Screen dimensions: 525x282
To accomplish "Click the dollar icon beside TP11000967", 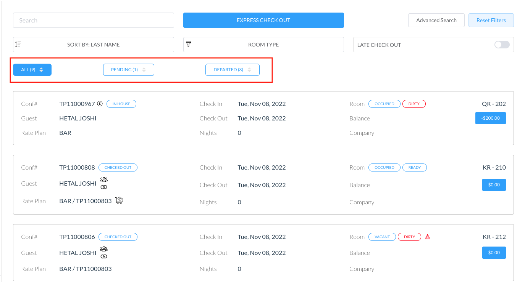I will (x=100, y=104).
